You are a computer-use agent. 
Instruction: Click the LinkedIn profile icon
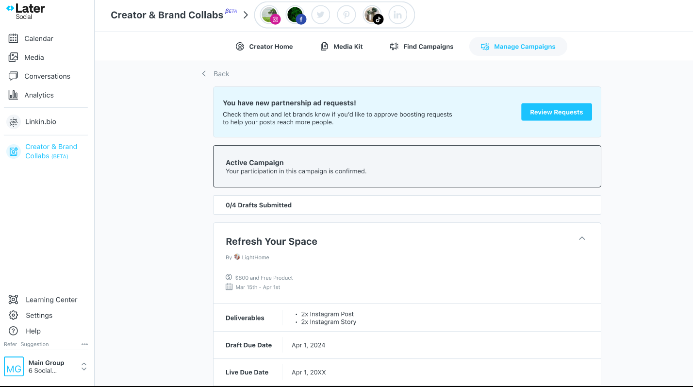pos(397,15)
